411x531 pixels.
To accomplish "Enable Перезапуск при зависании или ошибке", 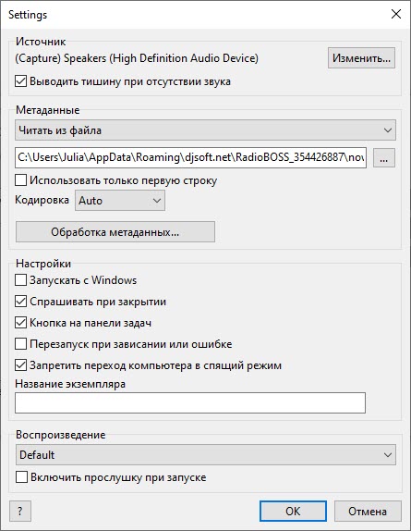I will pos(20,344).
